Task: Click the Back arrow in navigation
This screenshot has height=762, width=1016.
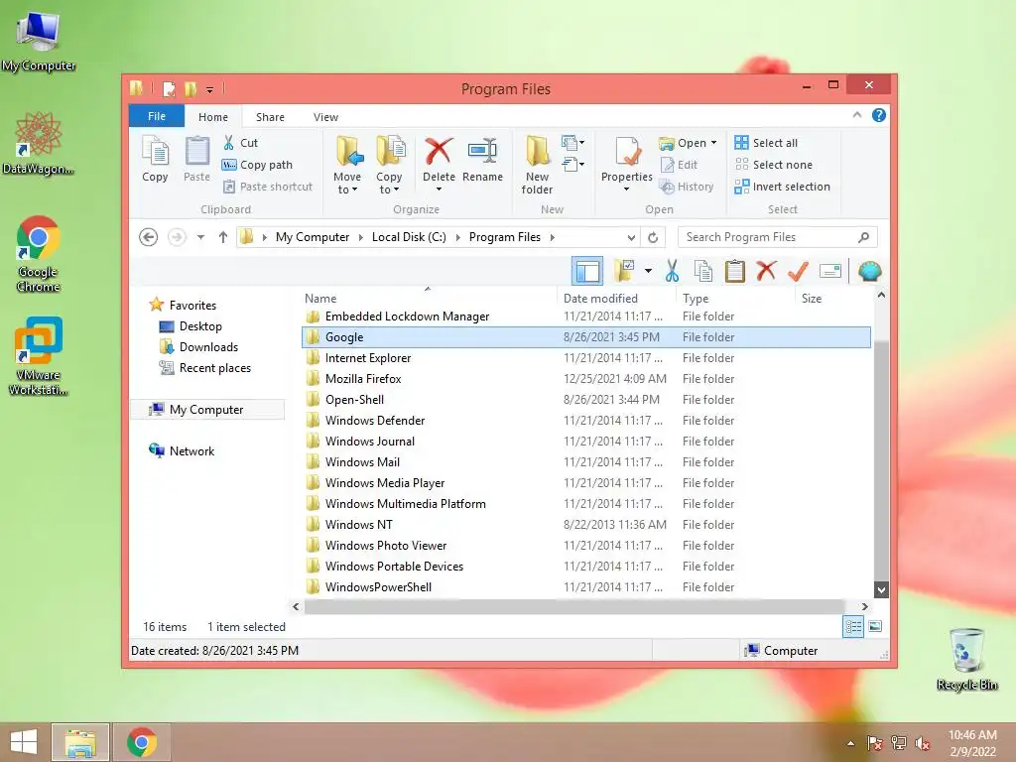Action: pos(149,237)
